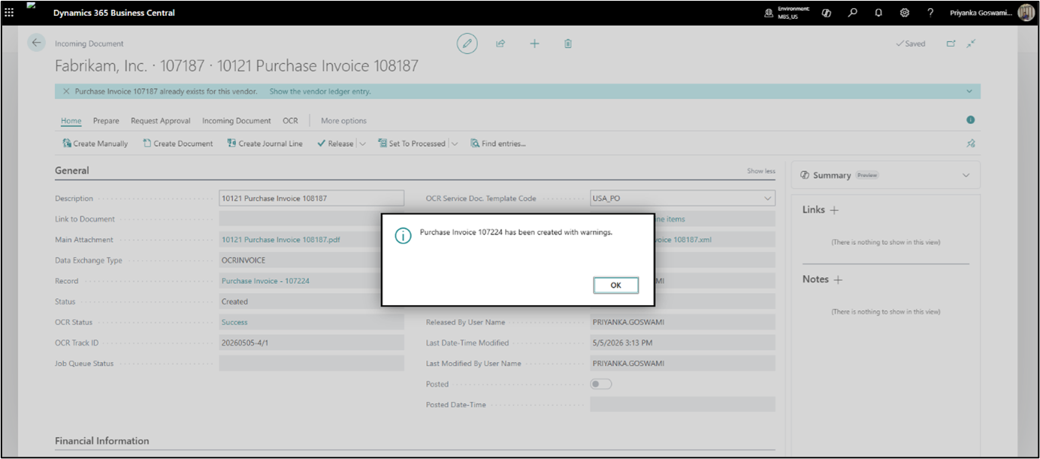The height and width of the screenshot is (459, 1040).
Task: Expand the Financial Information section
Action: coord(102,441)
